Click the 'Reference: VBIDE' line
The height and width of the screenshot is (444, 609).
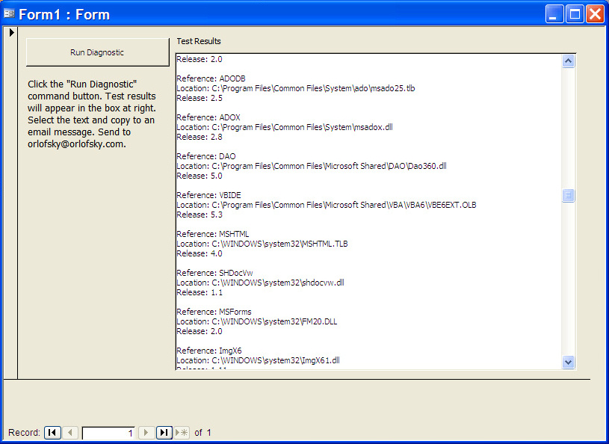coord(209,195)
